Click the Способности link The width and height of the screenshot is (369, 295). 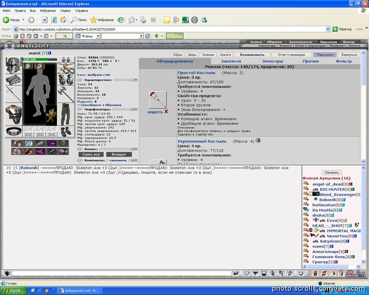tap(91, 105)
